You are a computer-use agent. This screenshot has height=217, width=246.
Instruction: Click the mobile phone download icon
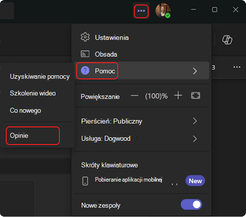click(x=85, y=181)
